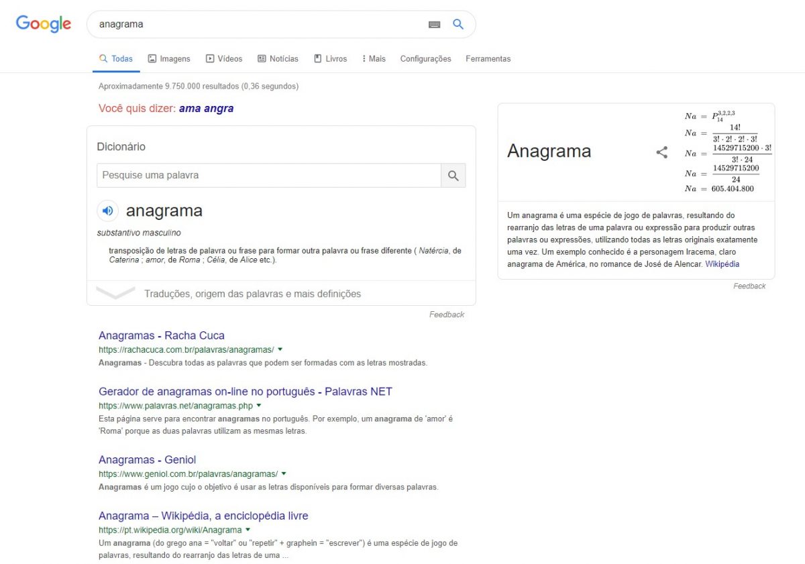805x564 pixels.
Task: Switch to the Notícias tab
Action: point(278,59)
